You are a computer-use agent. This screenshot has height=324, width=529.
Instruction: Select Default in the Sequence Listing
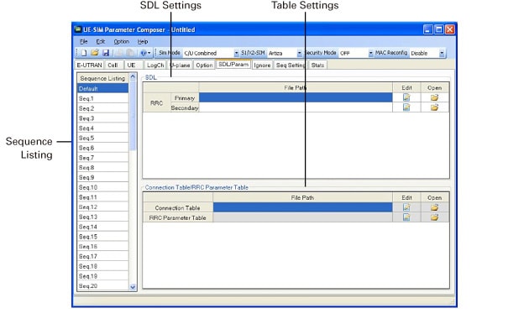tap(103, 89)
